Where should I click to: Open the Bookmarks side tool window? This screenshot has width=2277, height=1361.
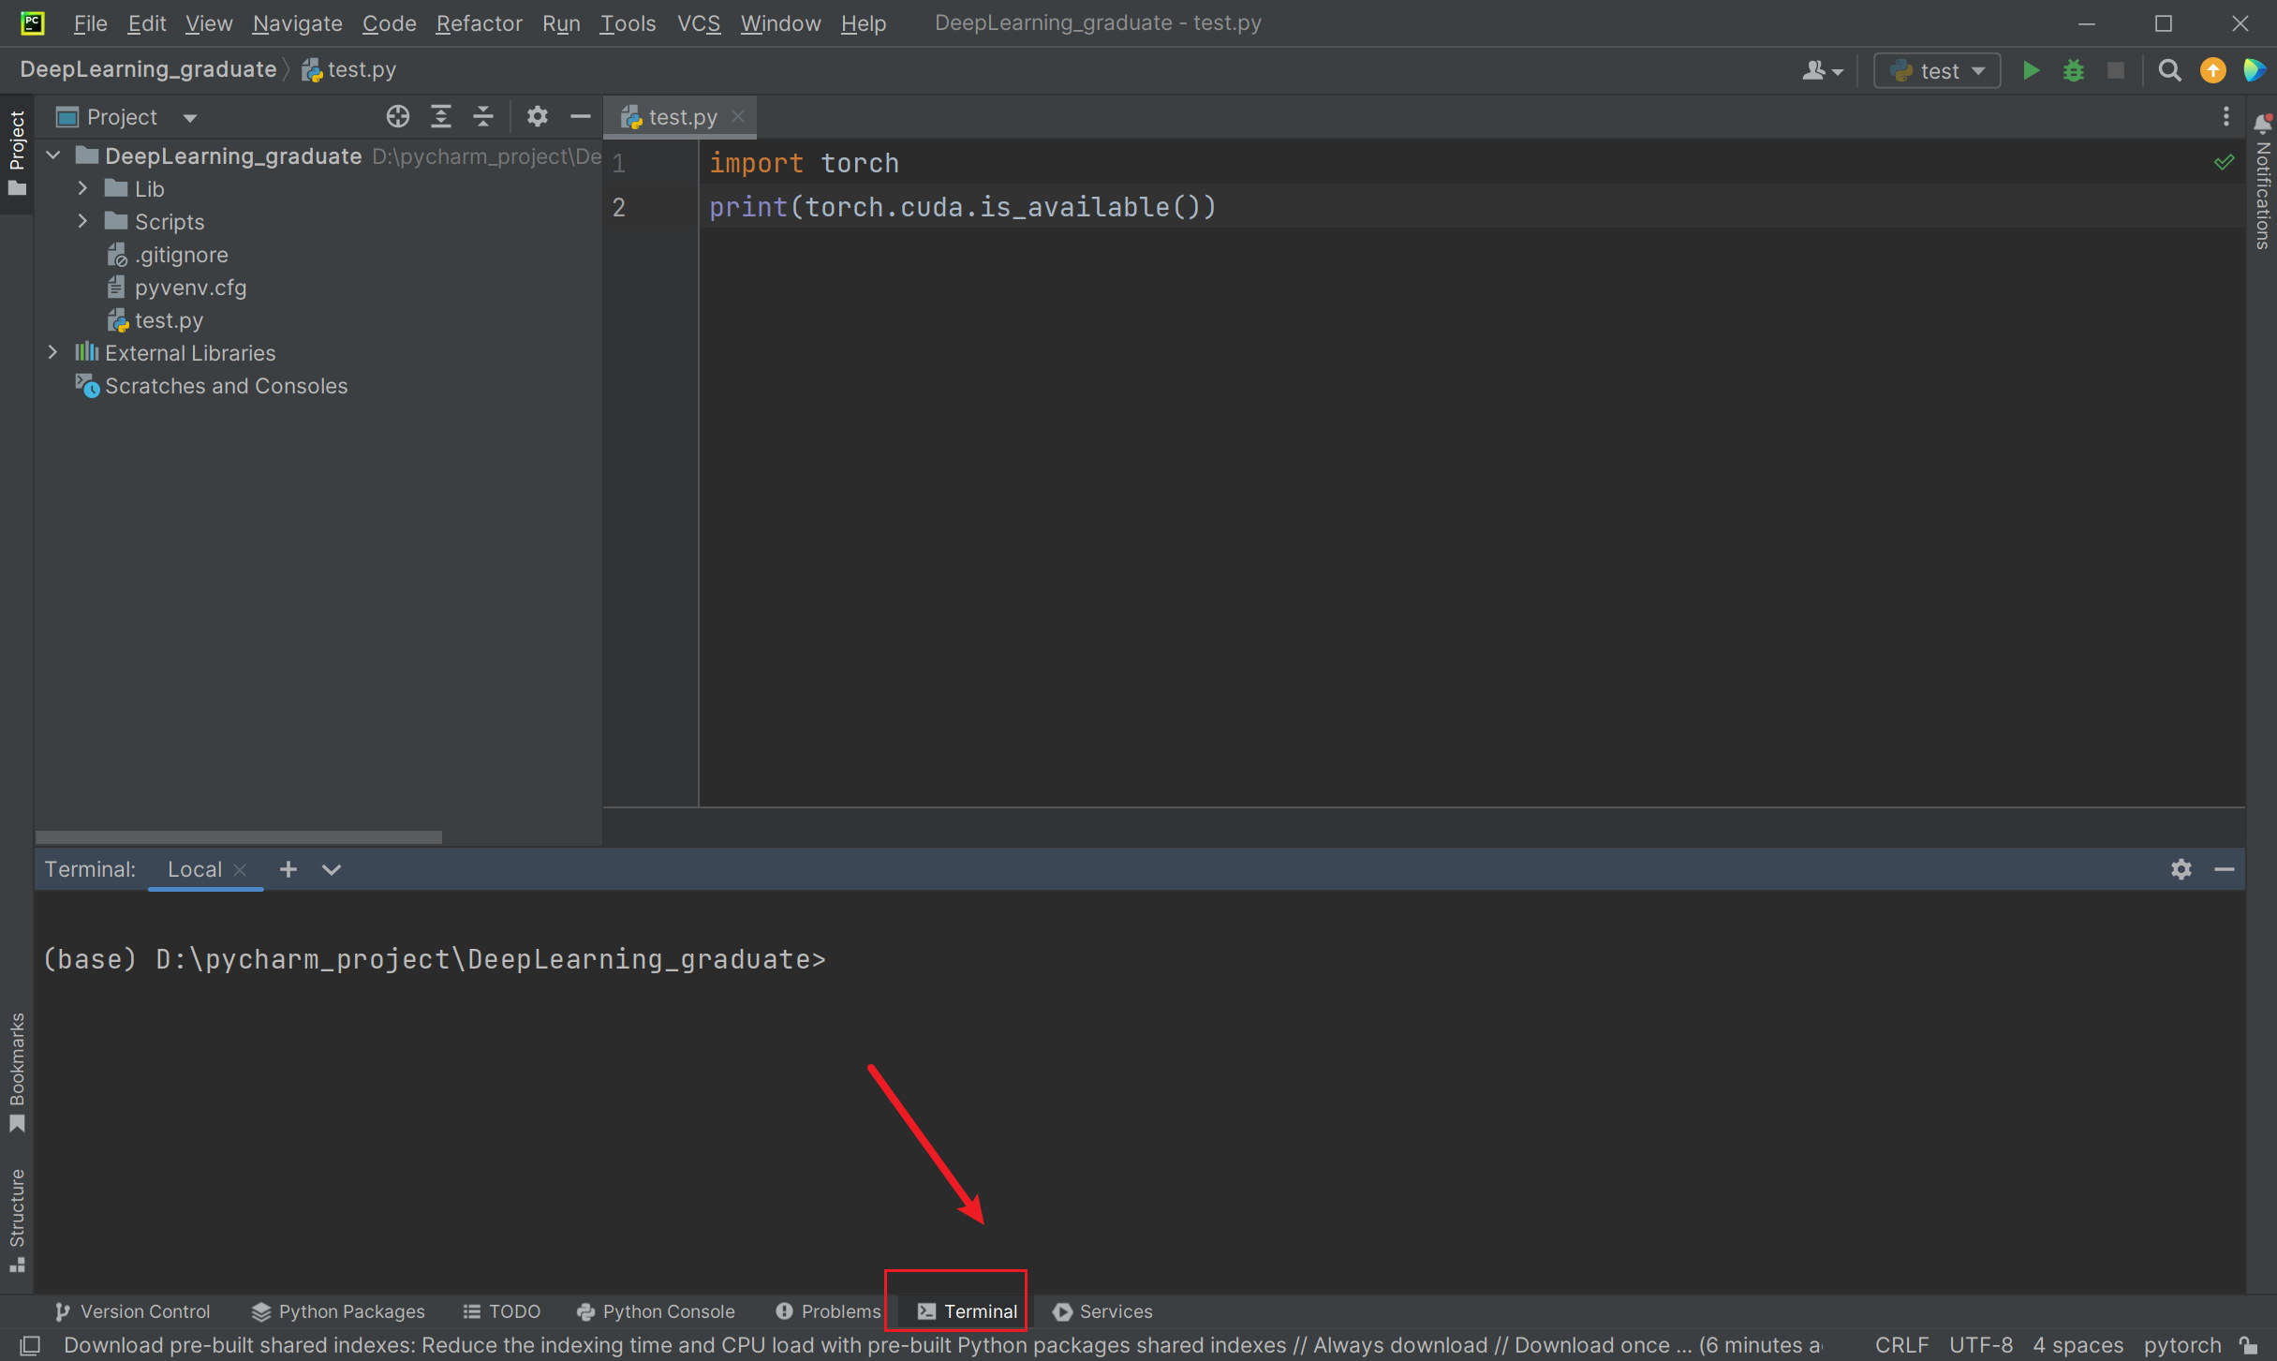point(17,1073)
